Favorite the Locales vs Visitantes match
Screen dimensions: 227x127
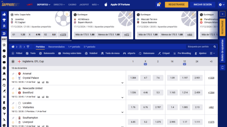(x=13, y=108)
